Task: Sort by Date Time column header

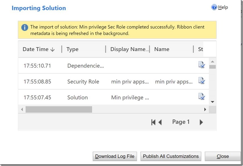Action: [x=38, y=49]
